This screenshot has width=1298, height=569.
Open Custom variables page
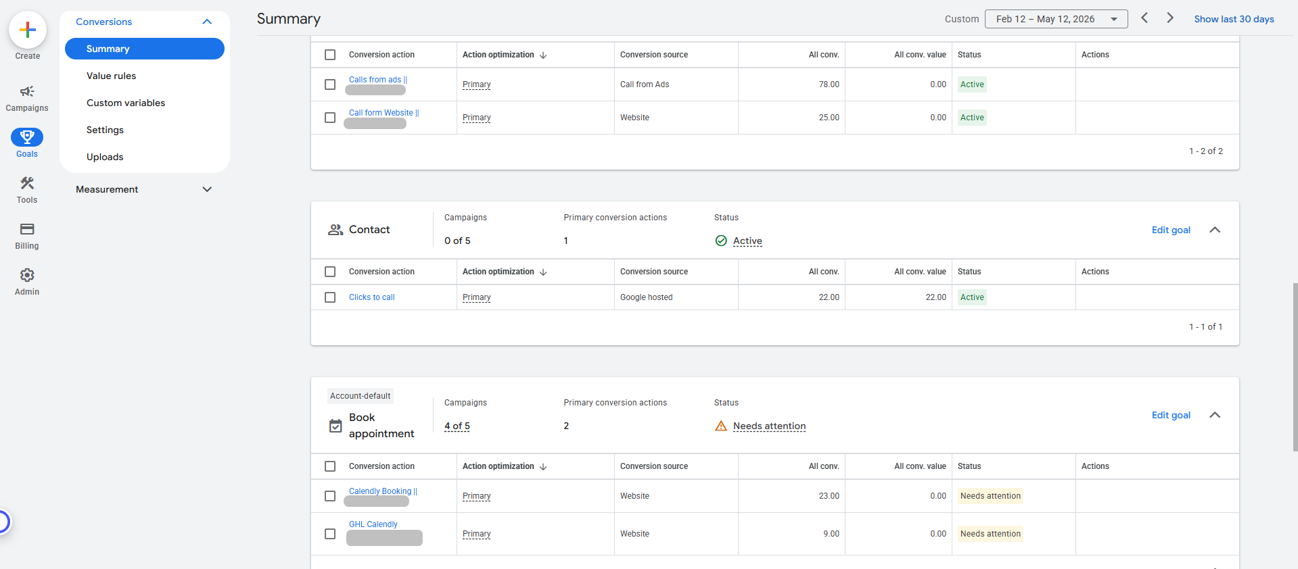pyautogui.click(x=126, y=103)
